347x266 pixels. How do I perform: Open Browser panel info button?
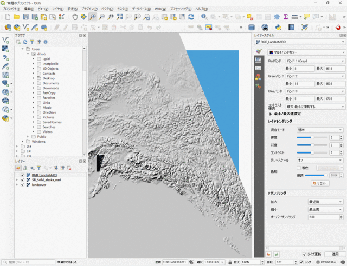pos(46,42)
